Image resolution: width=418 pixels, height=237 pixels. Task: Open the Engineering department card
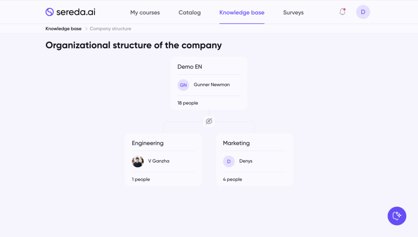[148, 143]
